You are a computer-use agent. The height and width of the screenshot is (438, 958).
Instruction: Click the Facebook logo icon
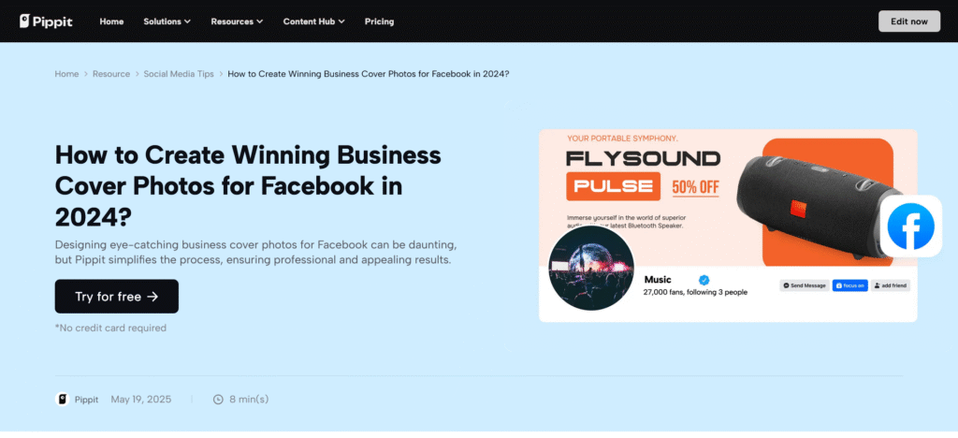pos(910,226)
